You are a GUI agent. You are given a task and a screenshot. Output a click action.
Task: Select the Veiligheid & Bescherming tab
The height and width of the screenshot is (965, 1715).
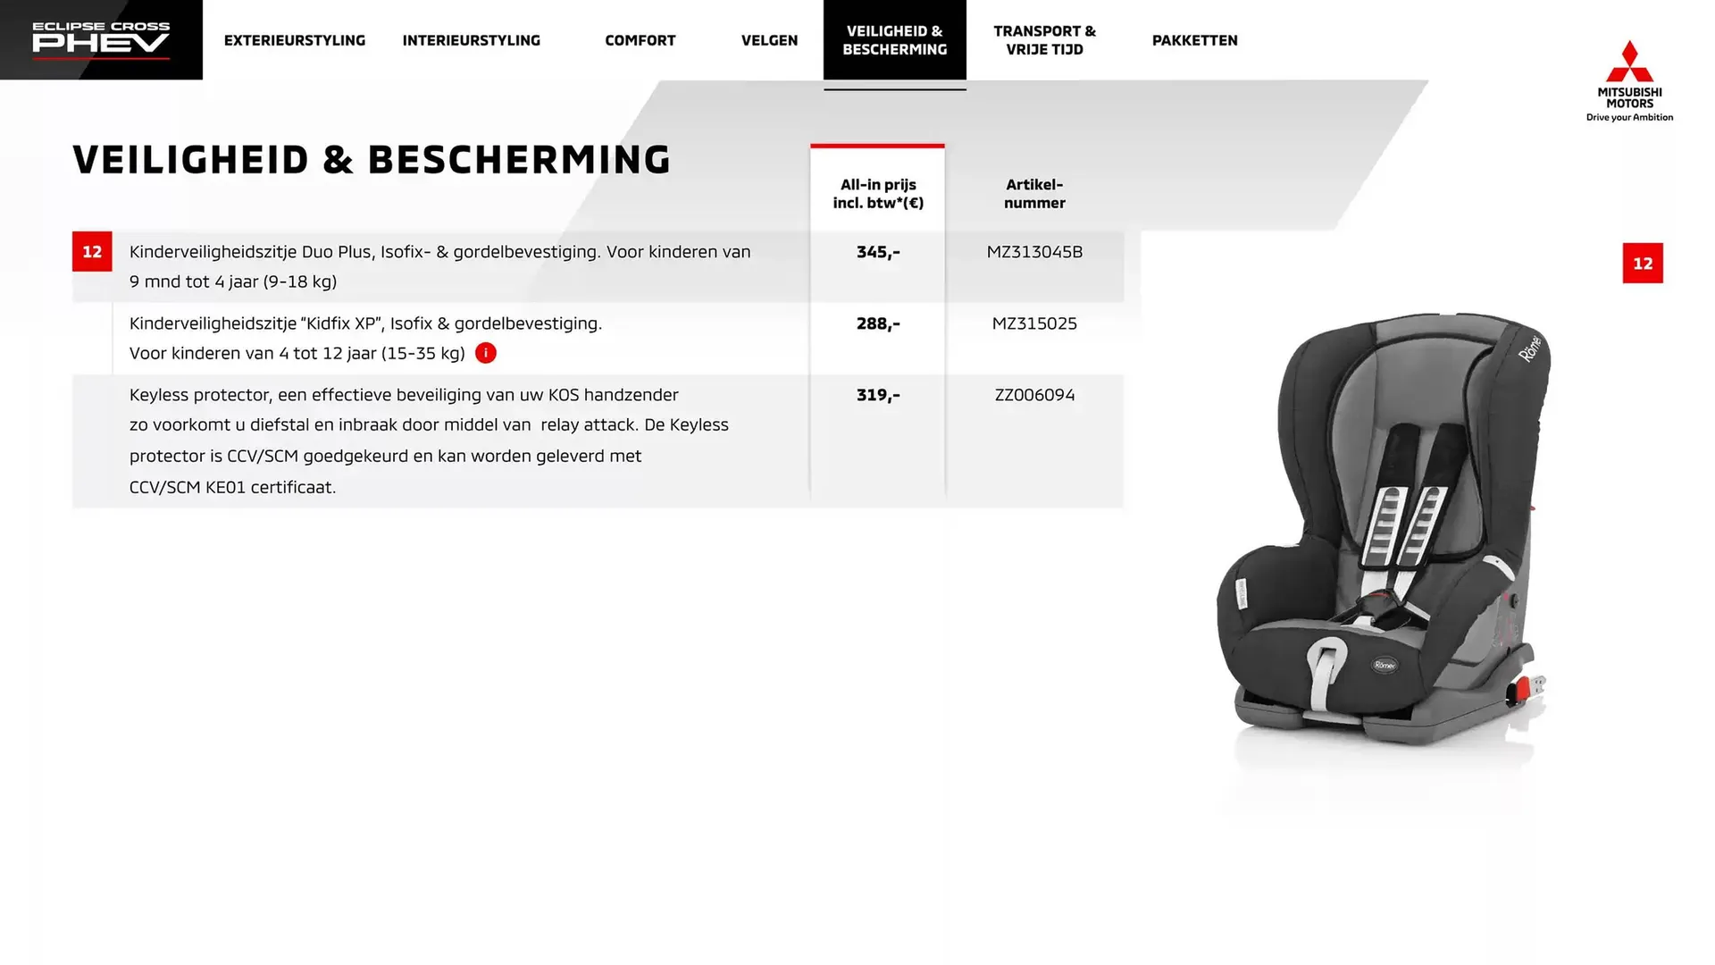coord(895,40)
